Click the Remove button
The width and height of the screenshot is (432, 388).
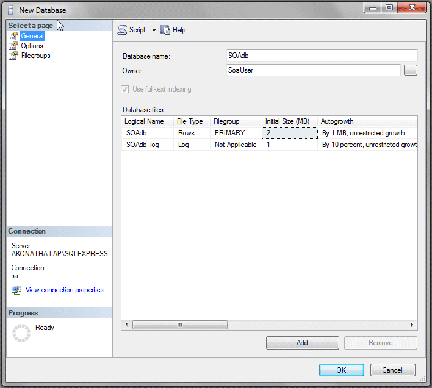click(381, 343)
